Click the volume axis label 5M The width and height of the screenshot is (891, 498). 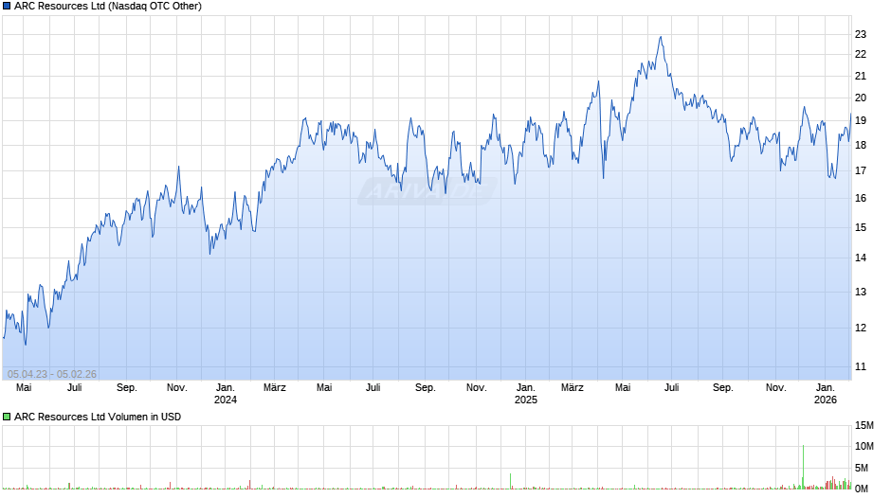(x=862, y=468)
